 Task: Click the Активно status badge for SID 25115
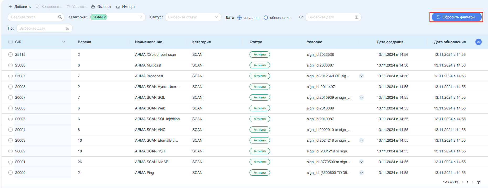coord(260,54)
